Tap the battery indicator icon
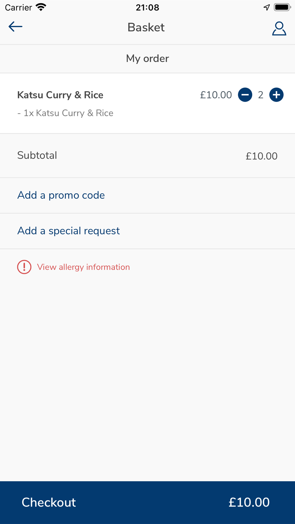The height and width of the screenshot is (524, 295). point(282,7)
